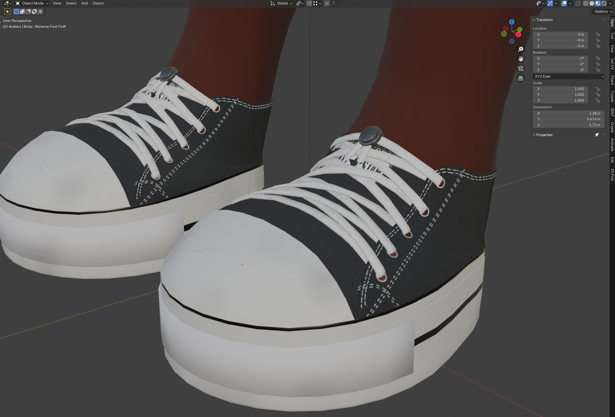Lock the Rotation X value
The width and height of the screenshot is (615, 417).
point(598,59)
